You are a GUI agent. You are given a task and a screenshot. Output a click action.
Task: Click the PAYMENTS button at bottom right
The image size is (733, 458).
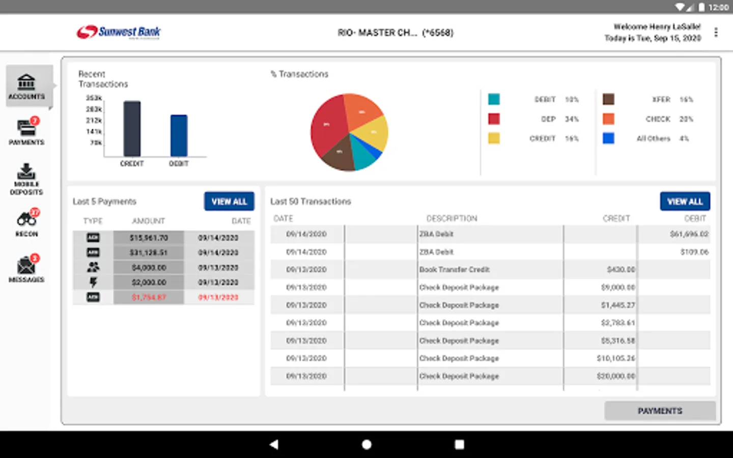(660, 411)
